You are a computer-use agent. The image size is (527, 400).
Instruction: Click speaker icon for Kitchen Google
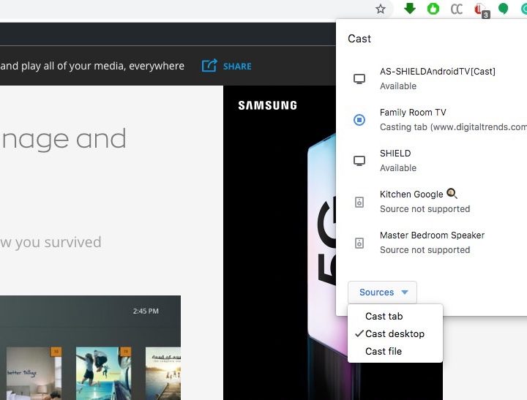click(x=359, y=202)
